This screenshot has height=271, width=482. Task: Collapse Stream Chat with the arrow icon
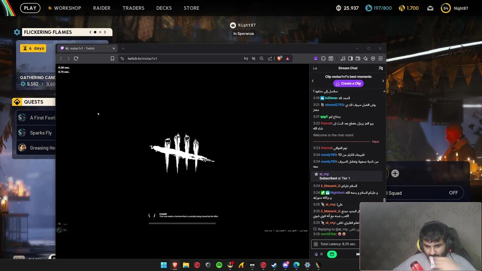315,68
